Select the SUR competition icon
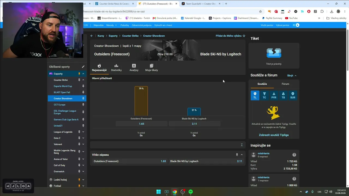The width and height of the screenshot is (349, 196). [293, 95]
